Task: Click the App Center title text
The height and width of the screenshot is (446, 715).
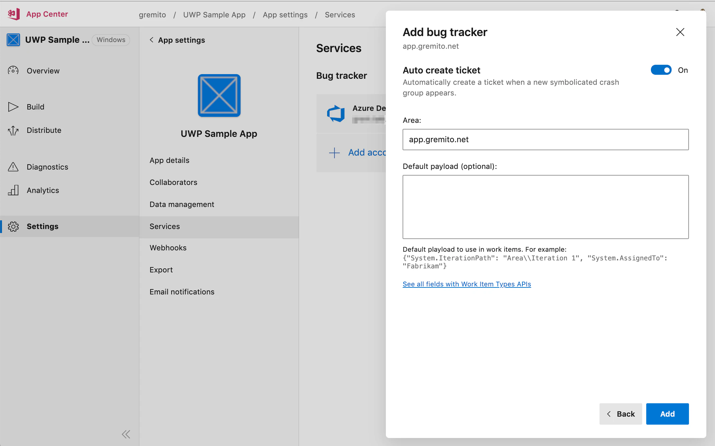Action: tap(47, 14)
